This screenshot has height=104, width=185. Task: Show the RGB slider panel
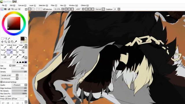pyautogui.click(x=5, y=9)
